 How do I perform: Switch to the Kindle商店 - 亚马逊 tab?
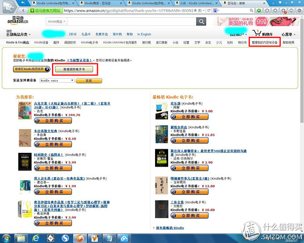pyautogui.click(x=101, y=4)
